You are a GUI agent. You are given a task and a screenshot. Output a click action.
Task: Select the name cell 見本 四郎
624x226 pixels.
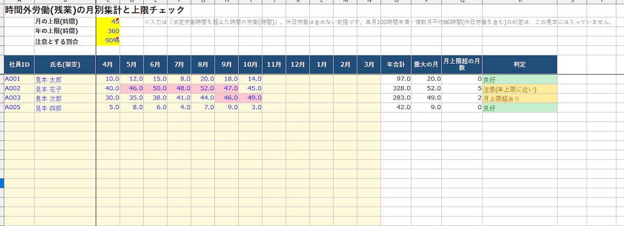pos(65,108)
